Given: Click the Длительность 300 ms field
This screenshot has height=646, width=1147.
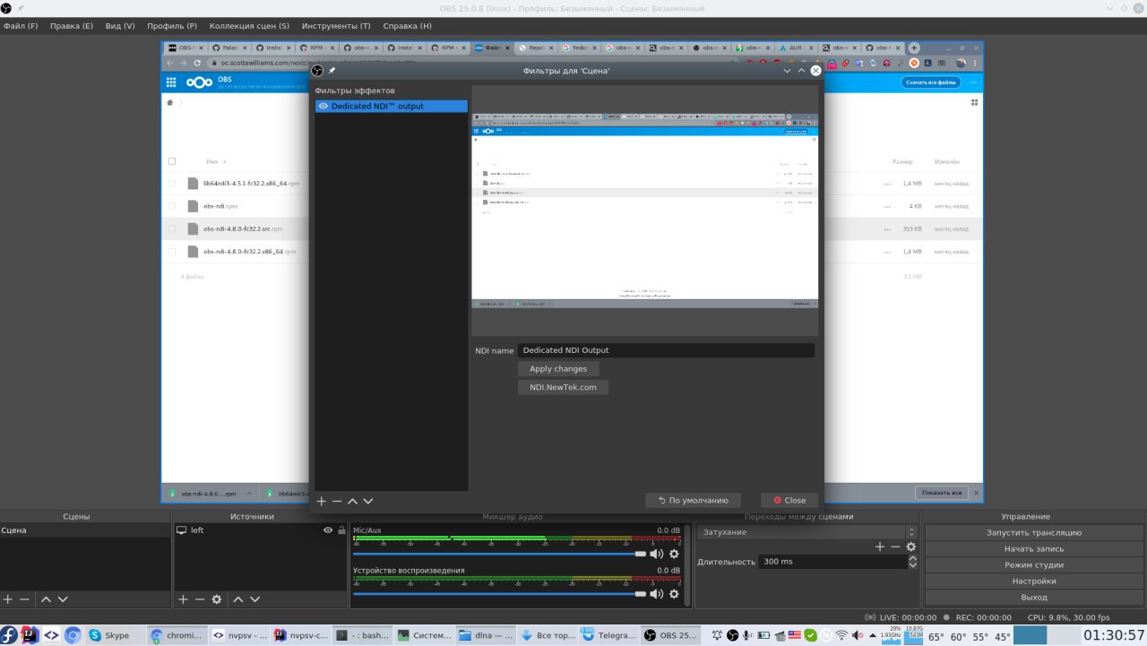Looking at the screenshot, I should 832,562.
